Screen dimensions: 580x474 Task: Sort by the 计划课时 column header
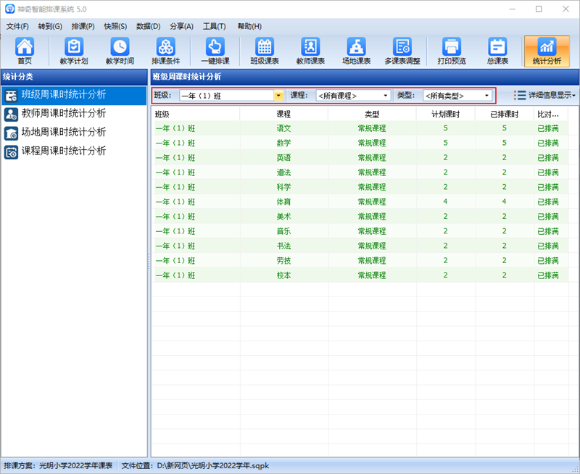click(446, 115)
